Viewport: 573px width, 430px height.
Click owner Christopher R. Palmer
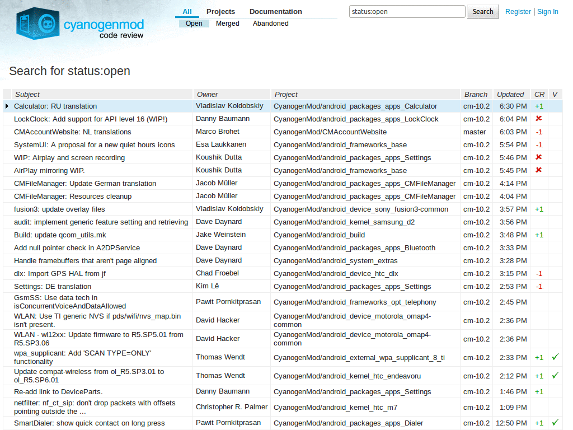[232, 406]
